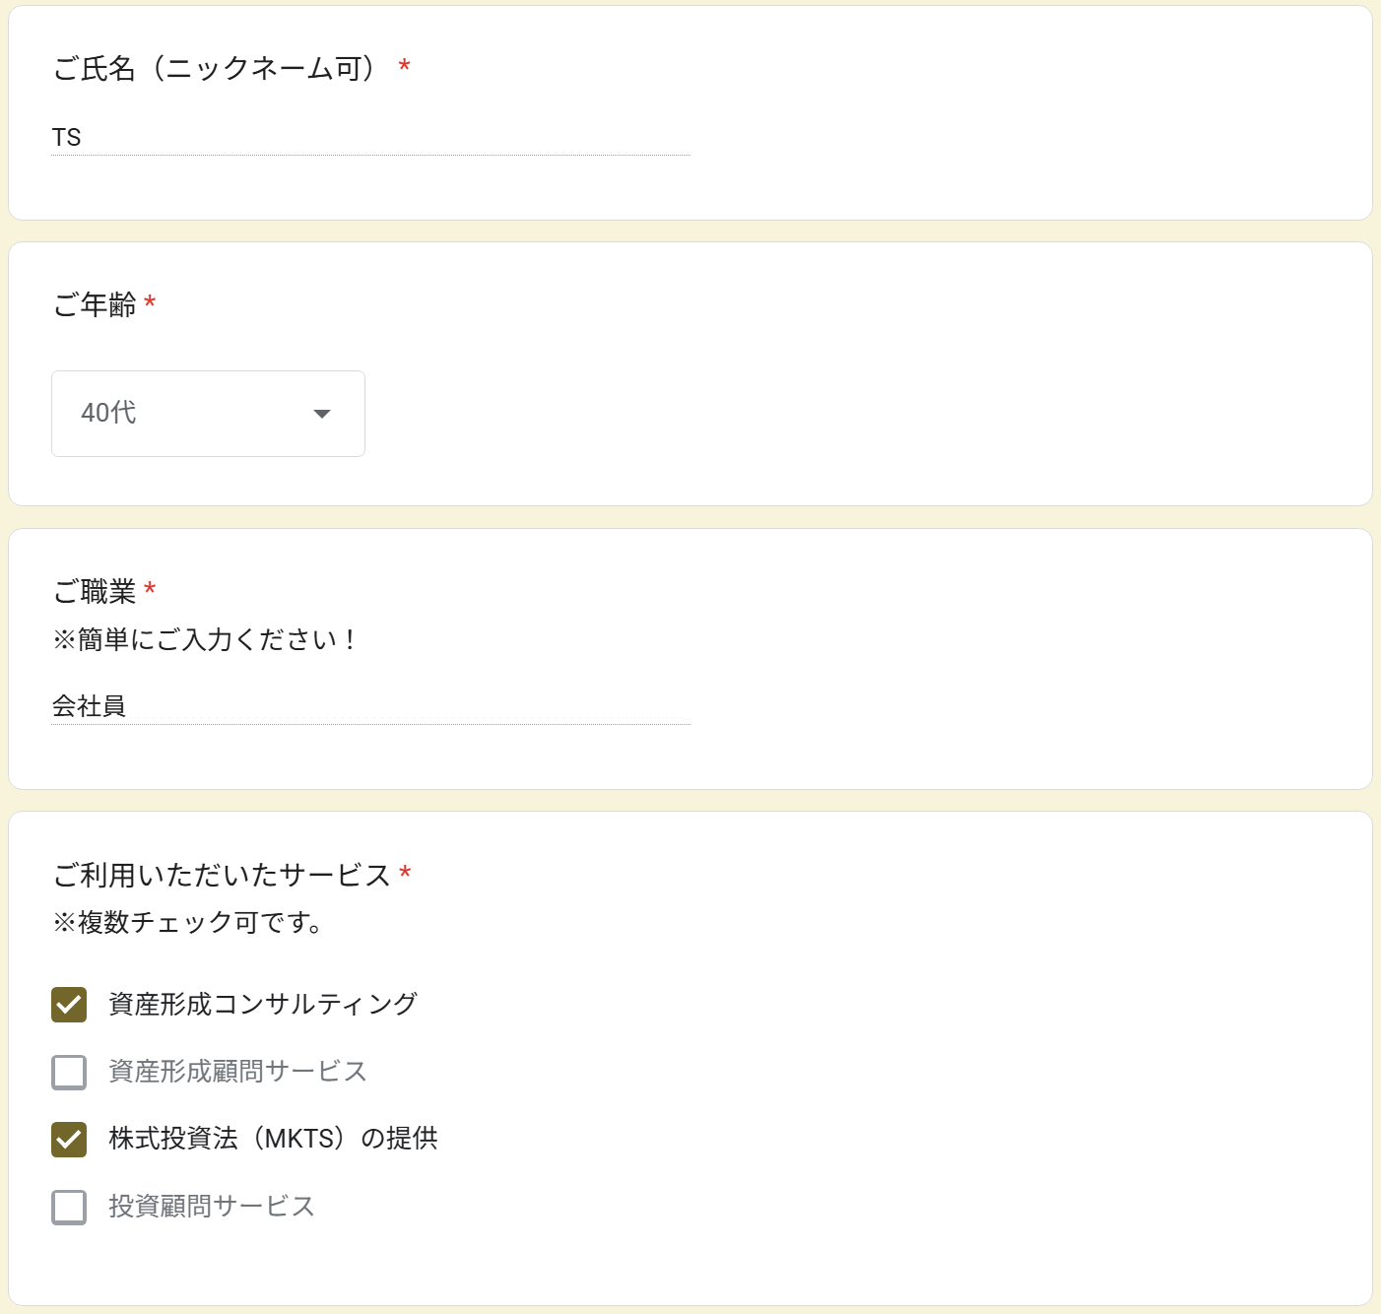Choose the 投資顧問サービス label text
Screen dimensions: 1381x1314
212,1207
